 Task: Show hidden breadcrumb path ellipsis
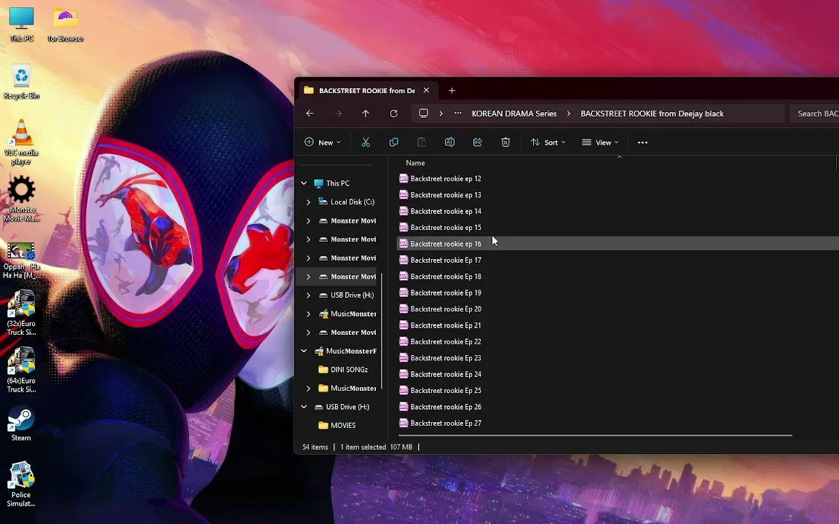(457, 114)
